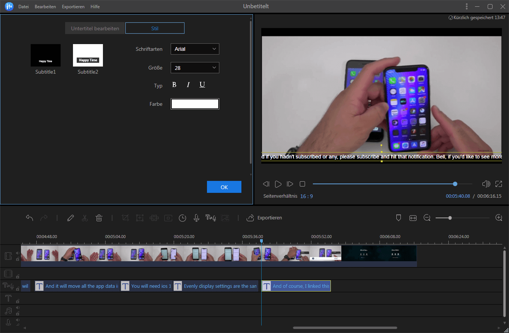Change the Seitenverhältnis 16:9 setting
The height and width of the screenshot is (333, 509).
tap(307, 196)
